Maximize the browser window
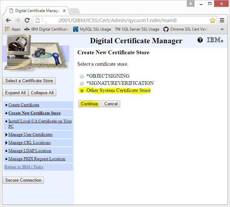230x207 pixels. pos(210,4)
